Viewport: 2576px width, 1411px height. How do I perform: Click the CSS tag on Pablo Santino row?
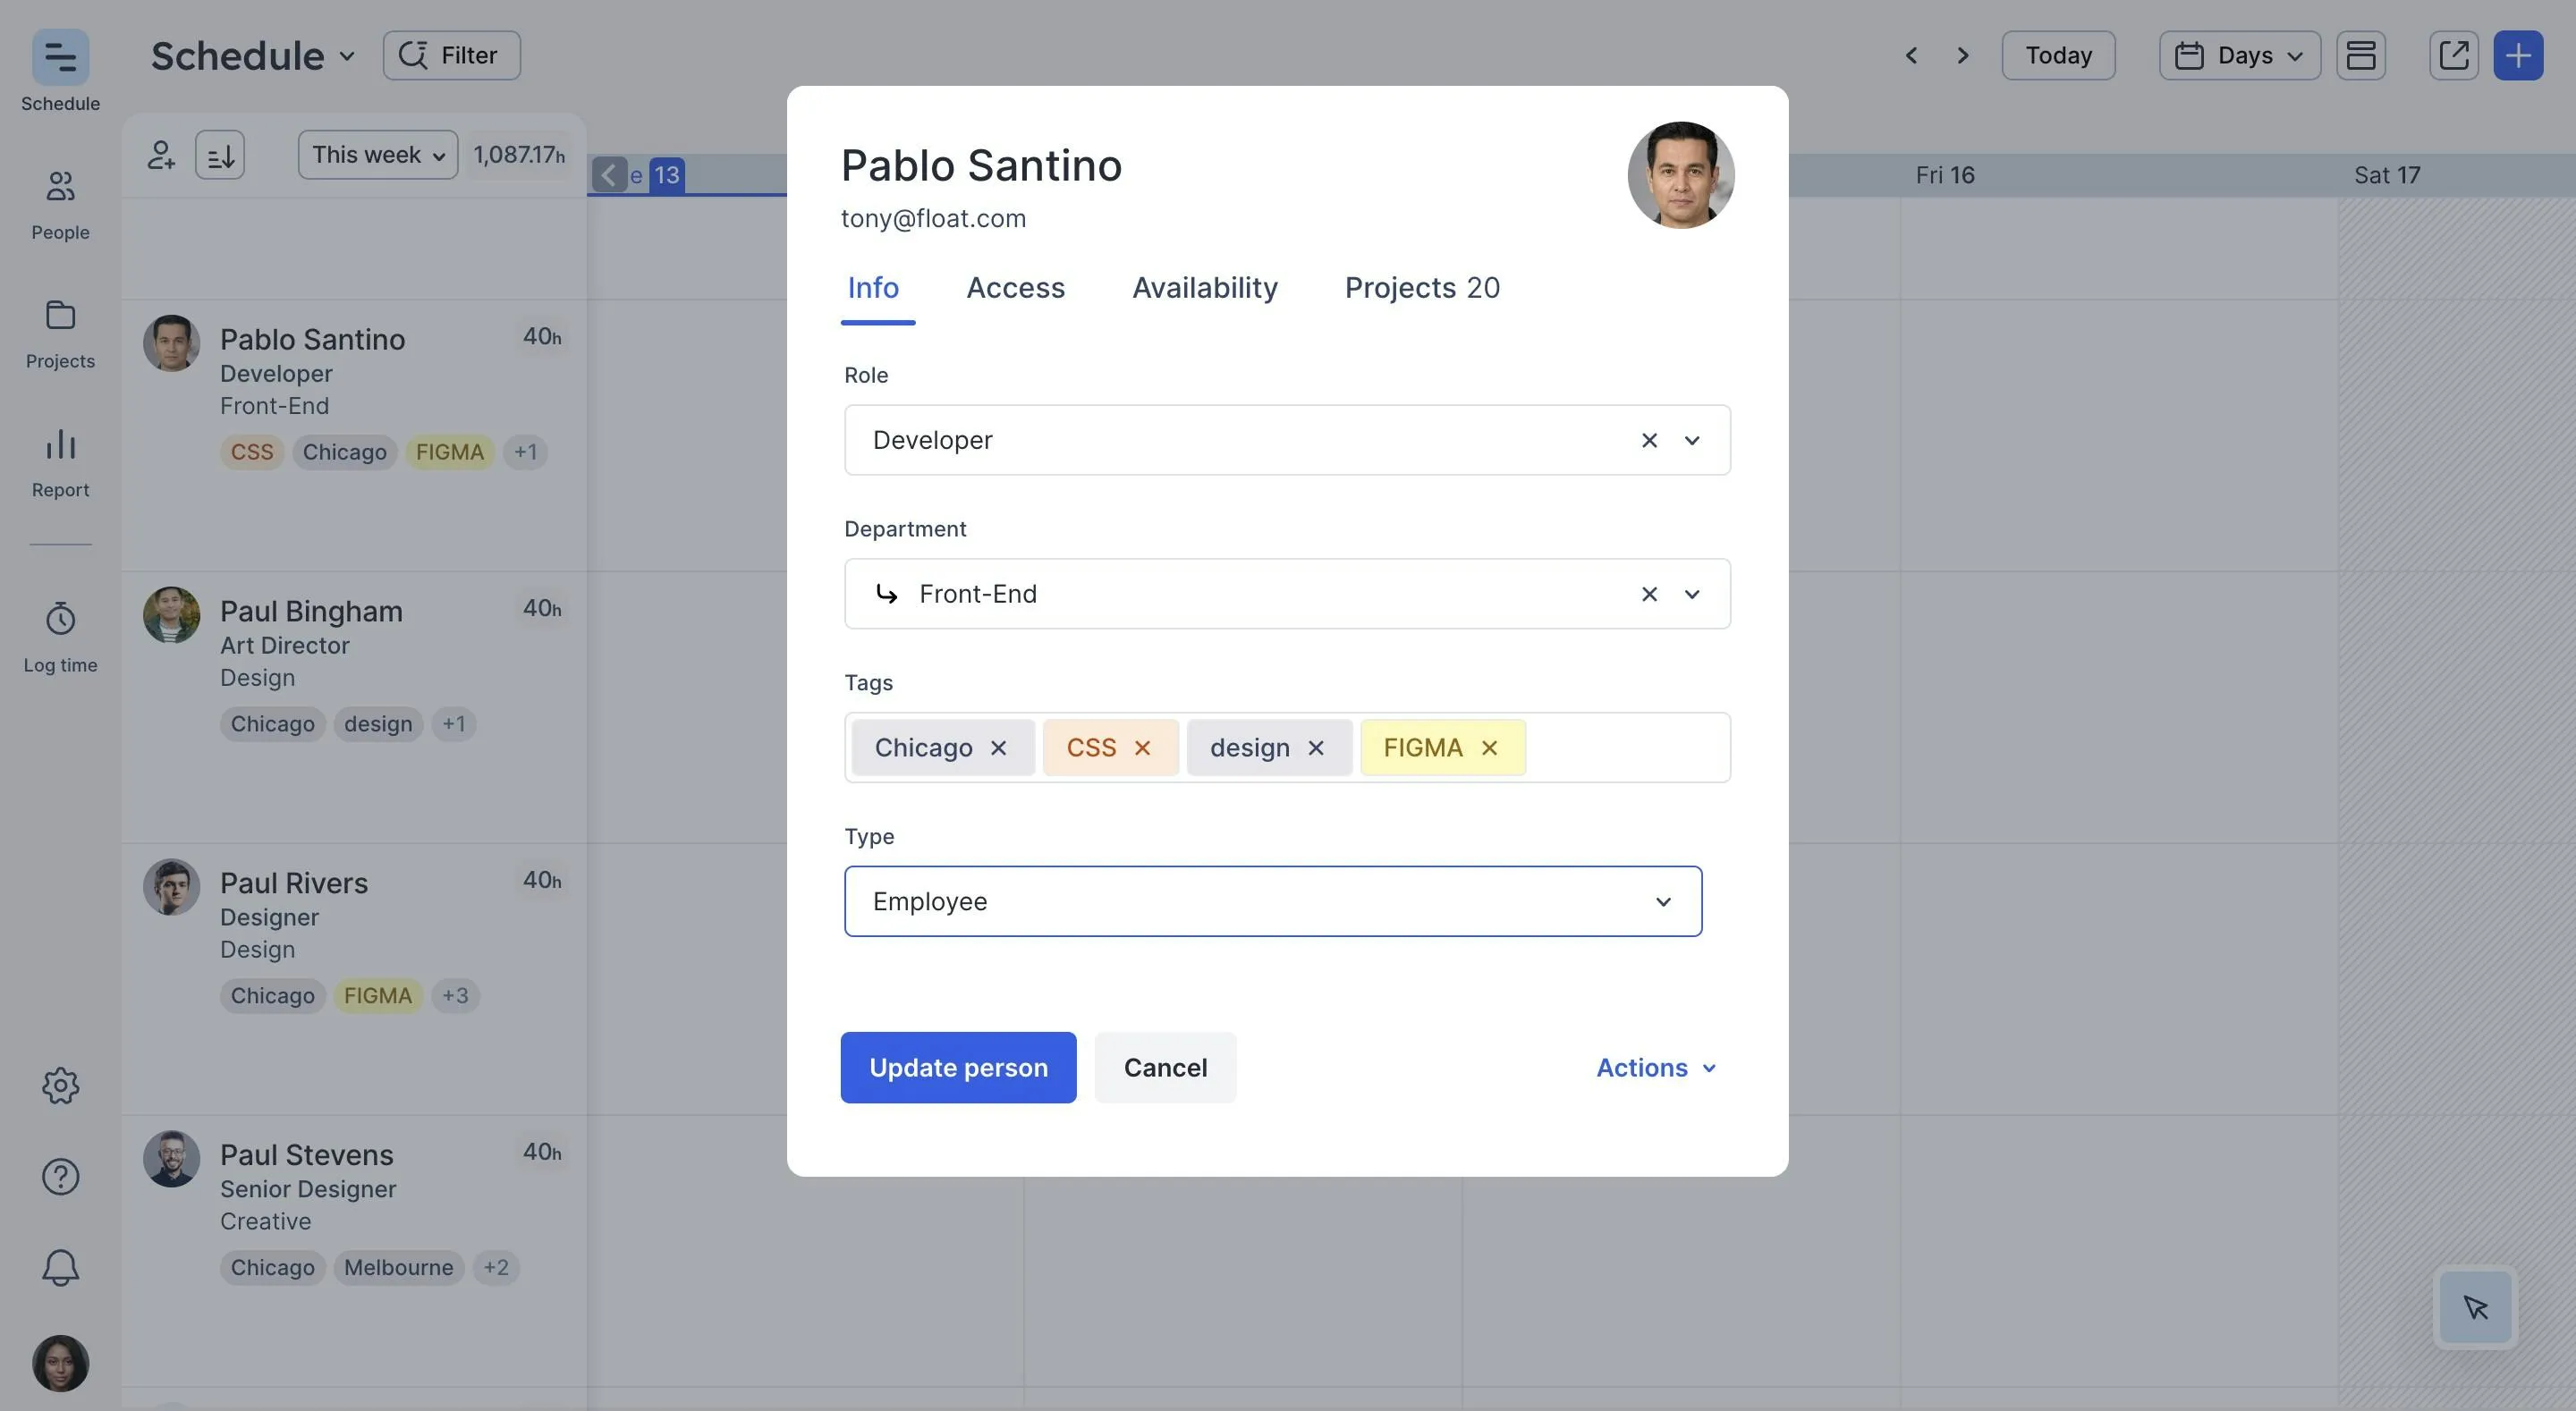[251, 452]
